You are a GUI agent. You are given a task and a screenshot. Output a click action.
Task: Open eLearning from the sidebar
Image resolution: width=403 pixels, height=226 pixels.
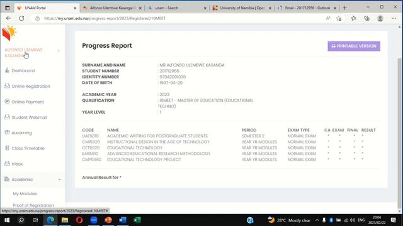[x=22, y=132]
